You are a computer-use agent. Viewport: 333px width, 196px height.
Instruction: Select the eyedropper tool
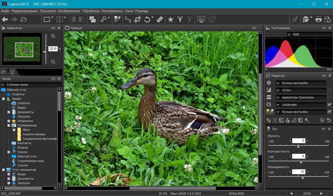[x=117, y=19]
